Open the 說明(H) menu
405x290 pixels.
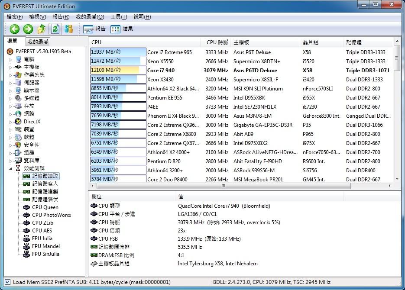click(142, 17)
